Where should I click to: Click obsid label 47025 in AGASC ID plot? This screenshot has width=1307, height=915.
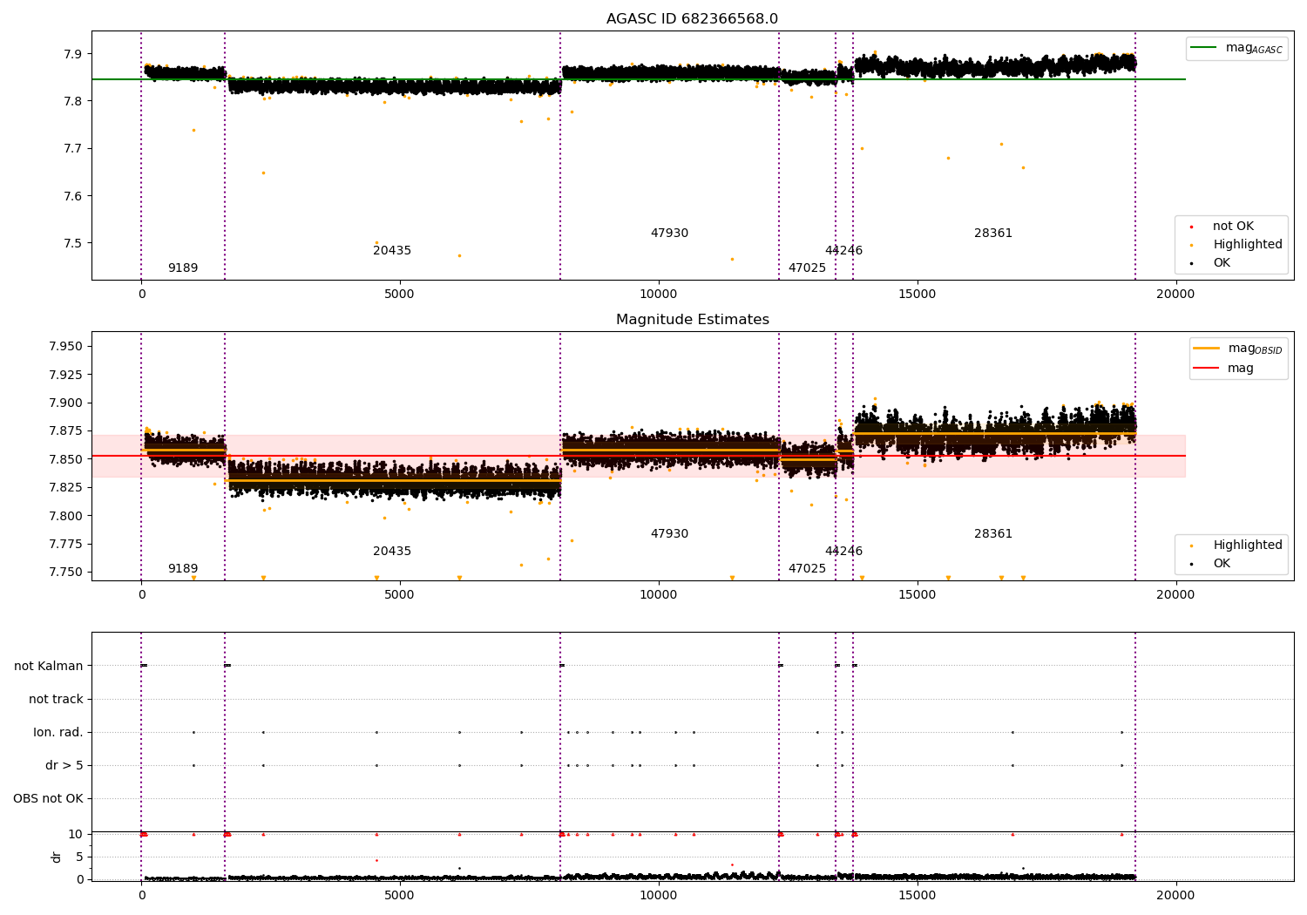point(807,268)
